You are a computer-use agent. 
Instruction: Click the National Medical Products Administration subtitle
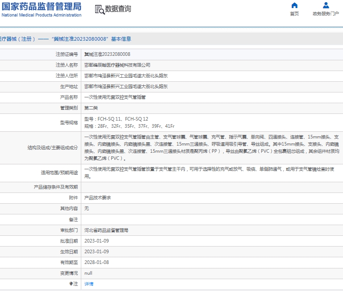point(41,15)
